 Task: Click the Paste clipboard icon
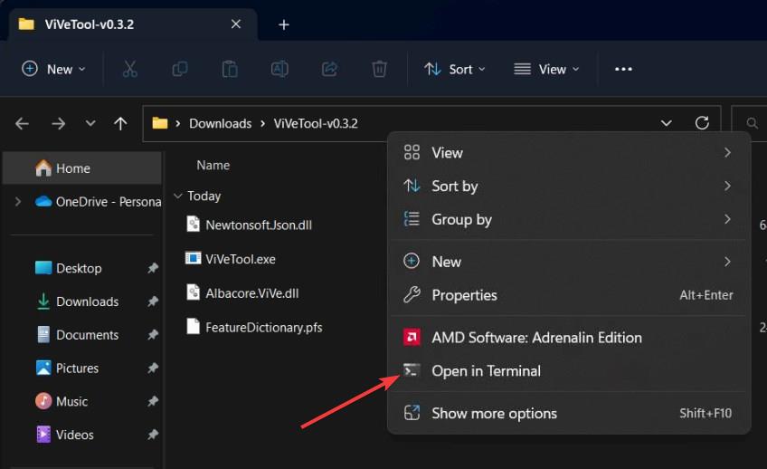coord(230,69)
